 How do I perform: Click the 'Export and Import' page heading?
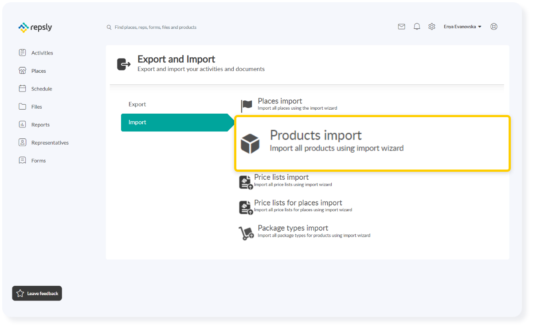(x=176, y=59)
